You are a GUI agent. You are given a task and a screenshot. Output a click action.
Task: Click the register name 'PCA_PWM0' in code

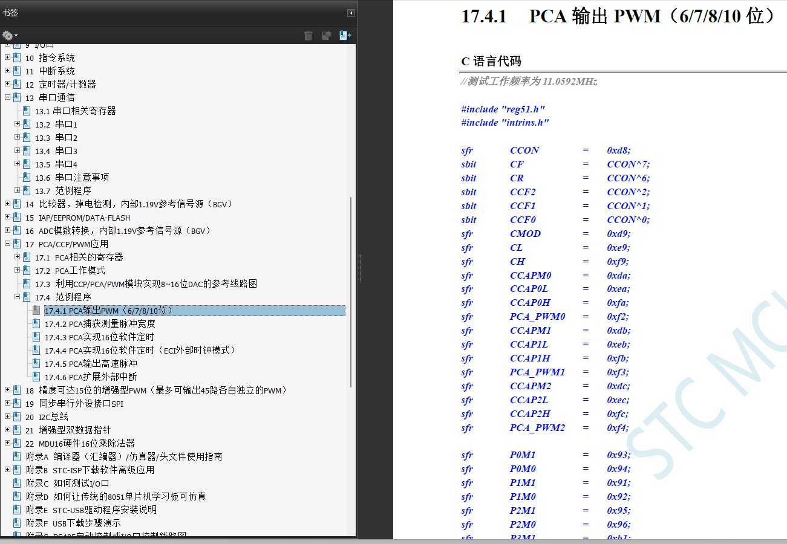tap(537, 317)
